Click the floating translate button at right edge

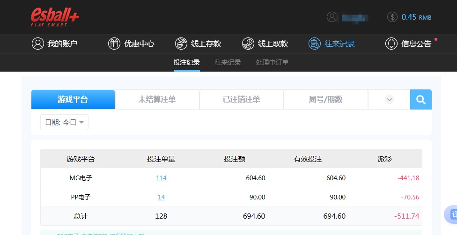click(x=450, y=214)
